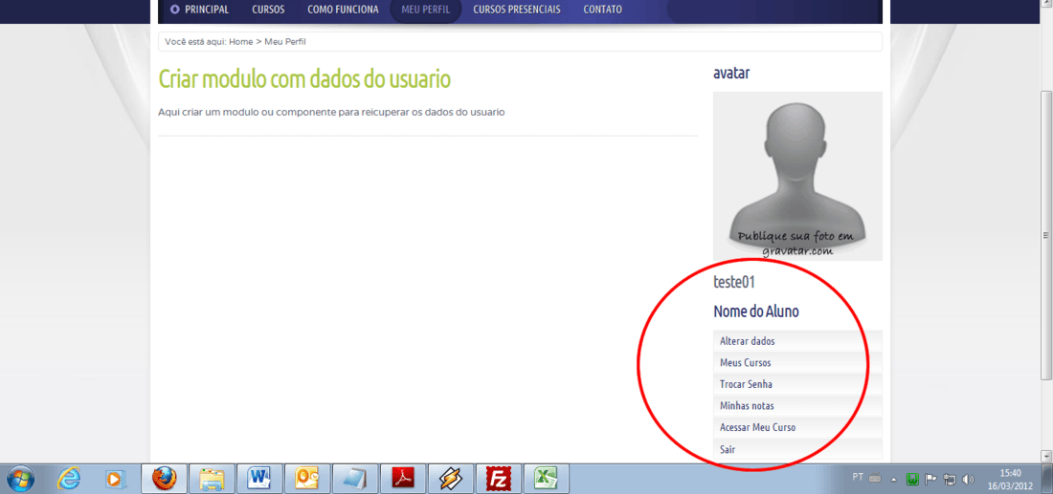The width and height of the screenshot is (1053, 494).
Task: Open CURSOS menu item
Action: coord(268,10)
